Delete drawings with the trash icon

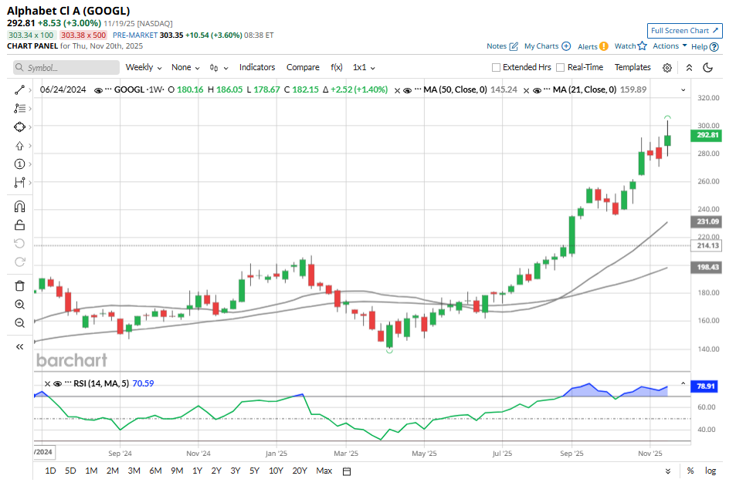point(19,285)
